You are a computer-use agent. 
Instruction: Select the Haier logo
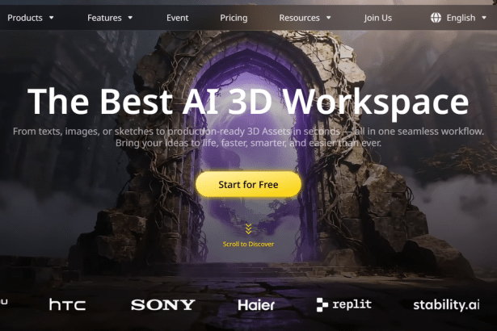pos(256,304)
